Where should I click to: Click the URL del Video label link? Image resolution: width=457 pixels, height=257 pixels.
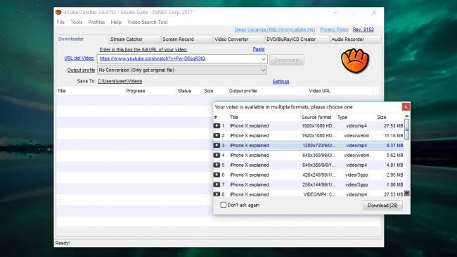tap(79, 58)
